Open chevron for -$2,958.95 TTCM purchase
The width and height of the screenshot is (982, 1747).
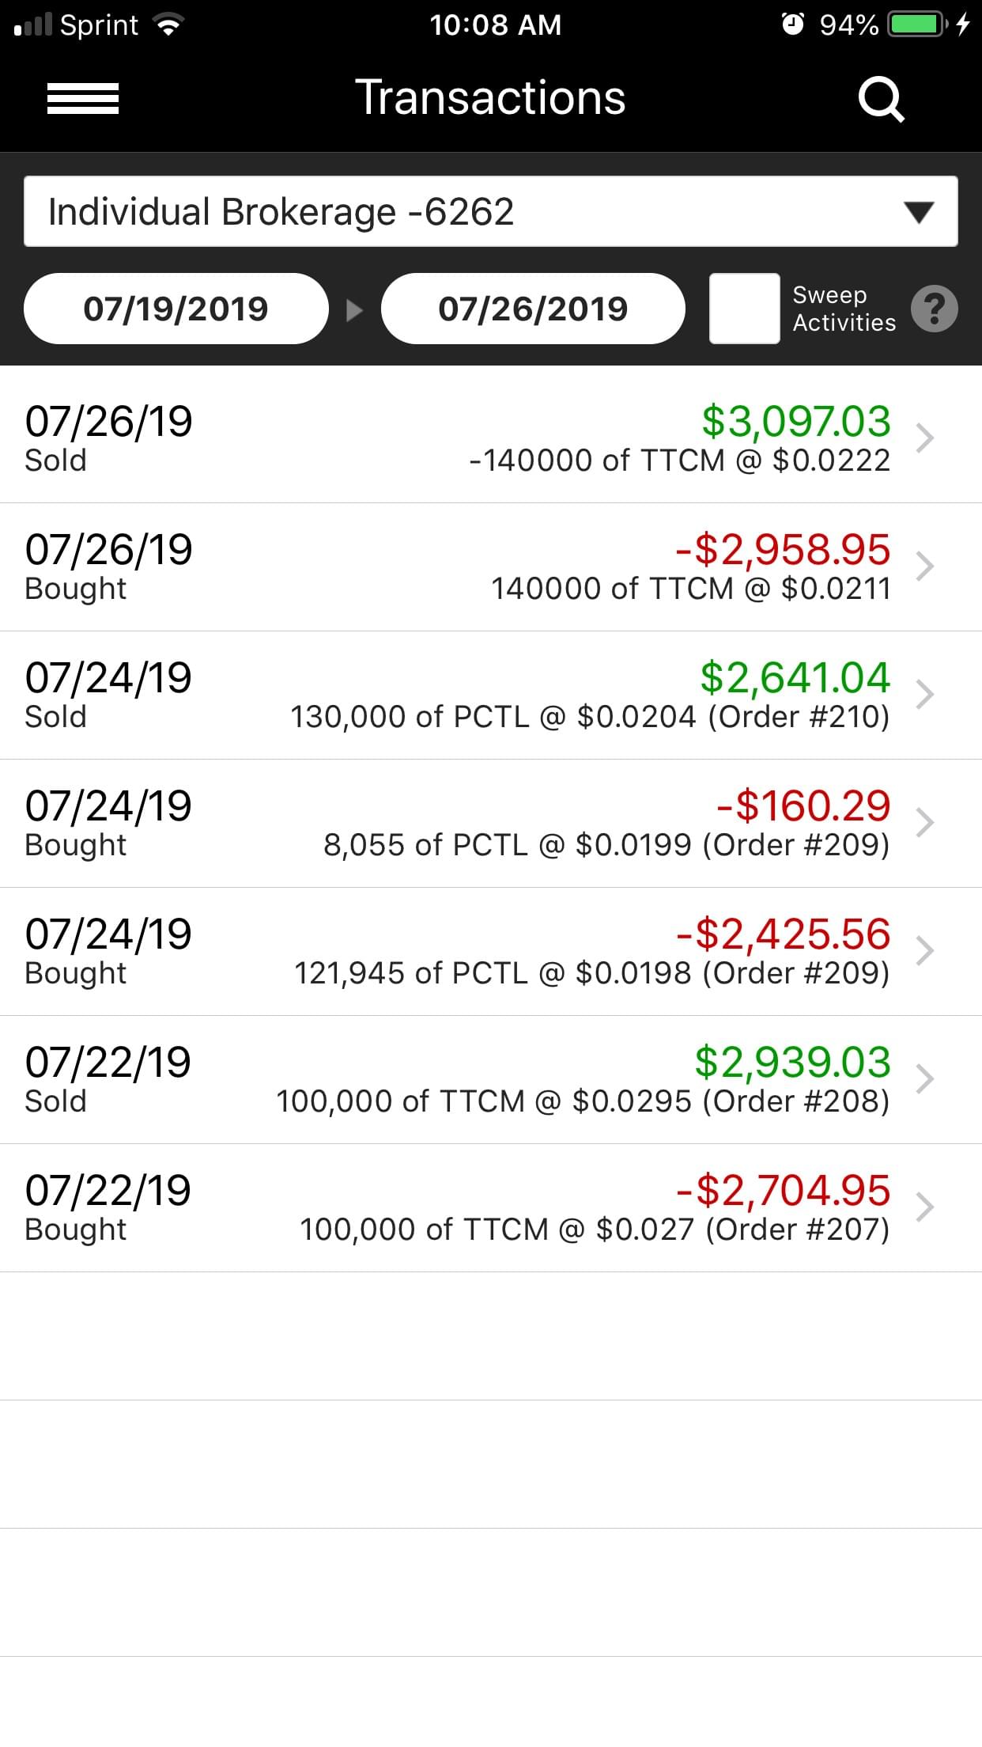[924, 566]
